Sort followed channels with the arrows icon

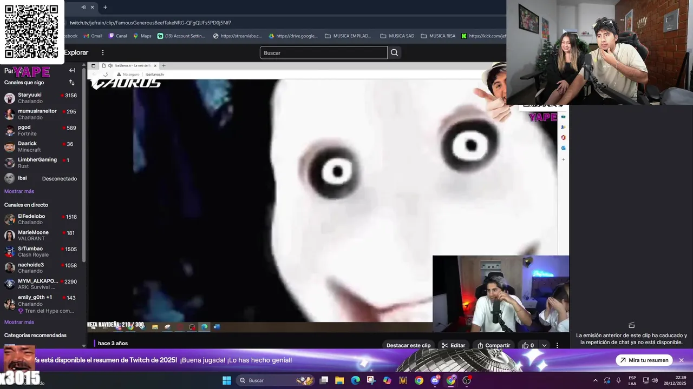[71, 83]
